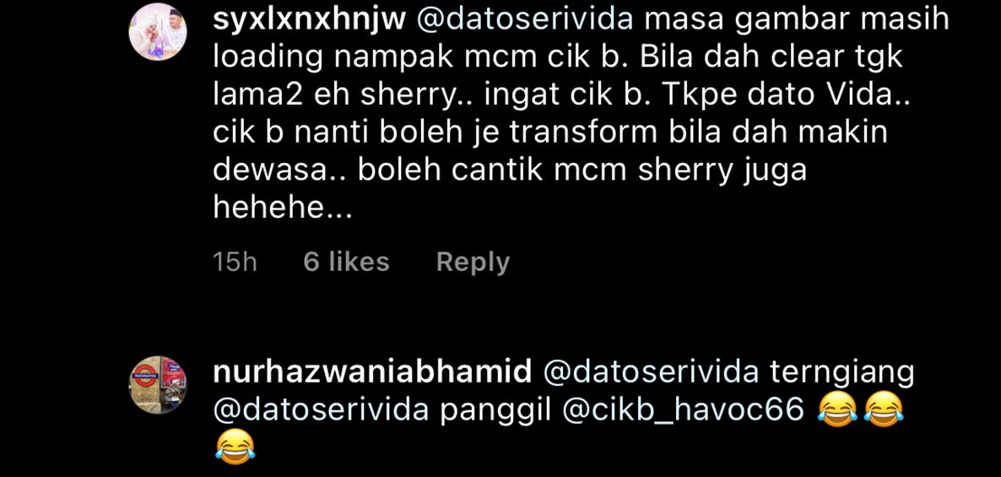Screen dimensions: 1001x477
Task: Open syxlxnxhnjw's profile picture
Action: coord(158,32)
